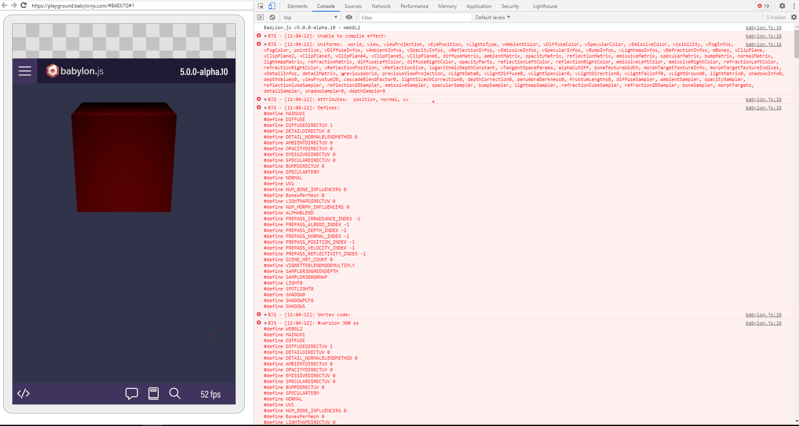The width and height of the screenshot is (799, 426).
Task: Switch to the Network tab
Action: (x=381, y=6)
